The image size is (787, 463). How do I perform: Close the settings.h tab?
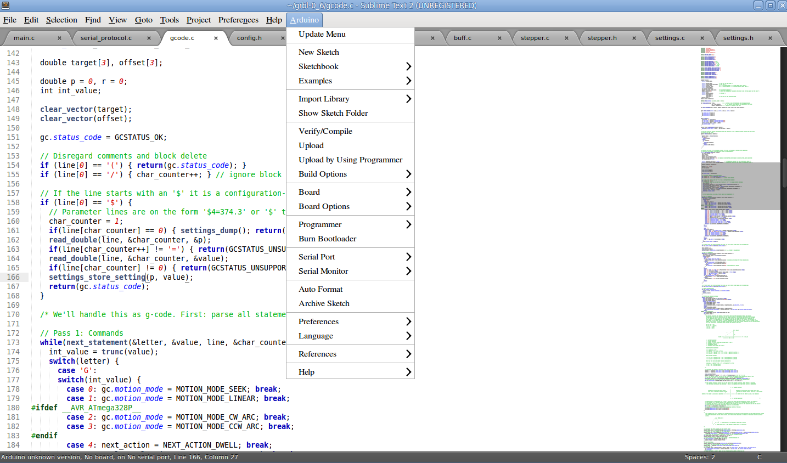[770, 38]
